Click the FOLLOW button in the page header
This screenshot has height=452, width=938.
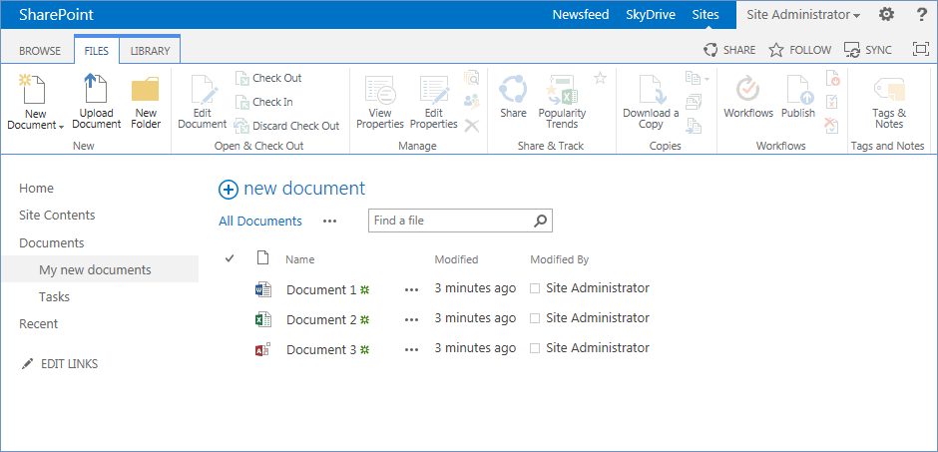coord(800,50)
